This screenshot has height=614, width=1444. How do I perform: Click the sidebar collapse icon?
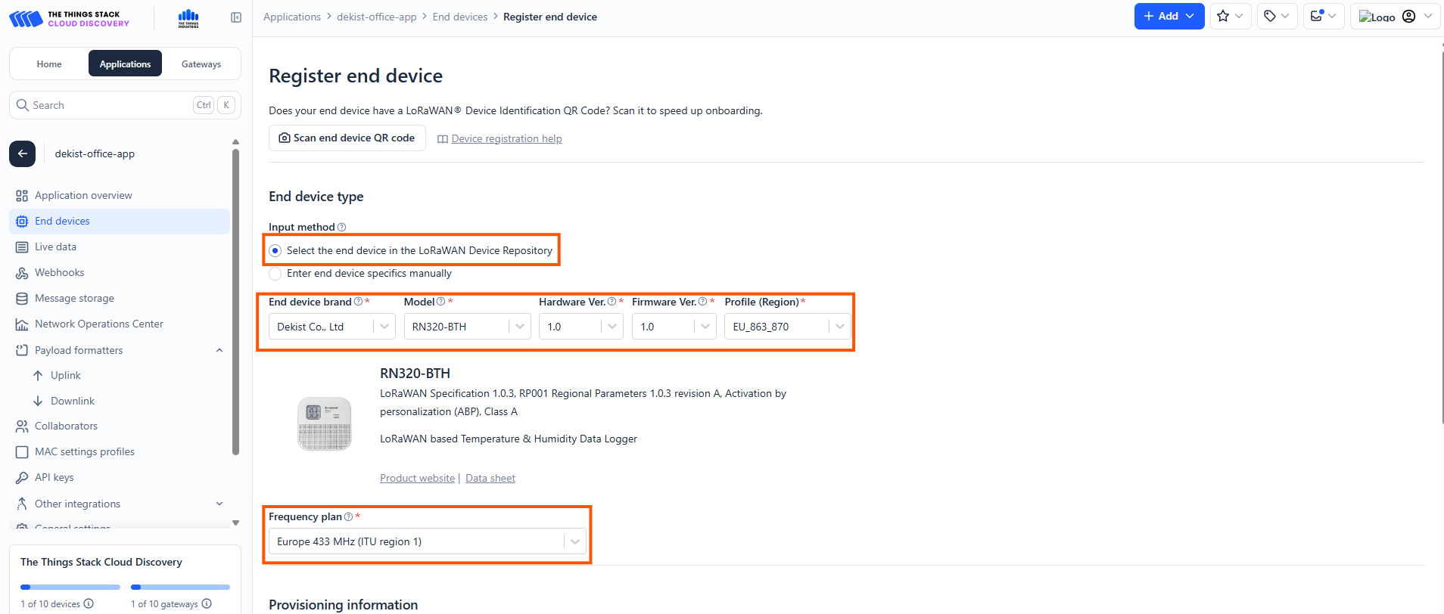point(236,17)
